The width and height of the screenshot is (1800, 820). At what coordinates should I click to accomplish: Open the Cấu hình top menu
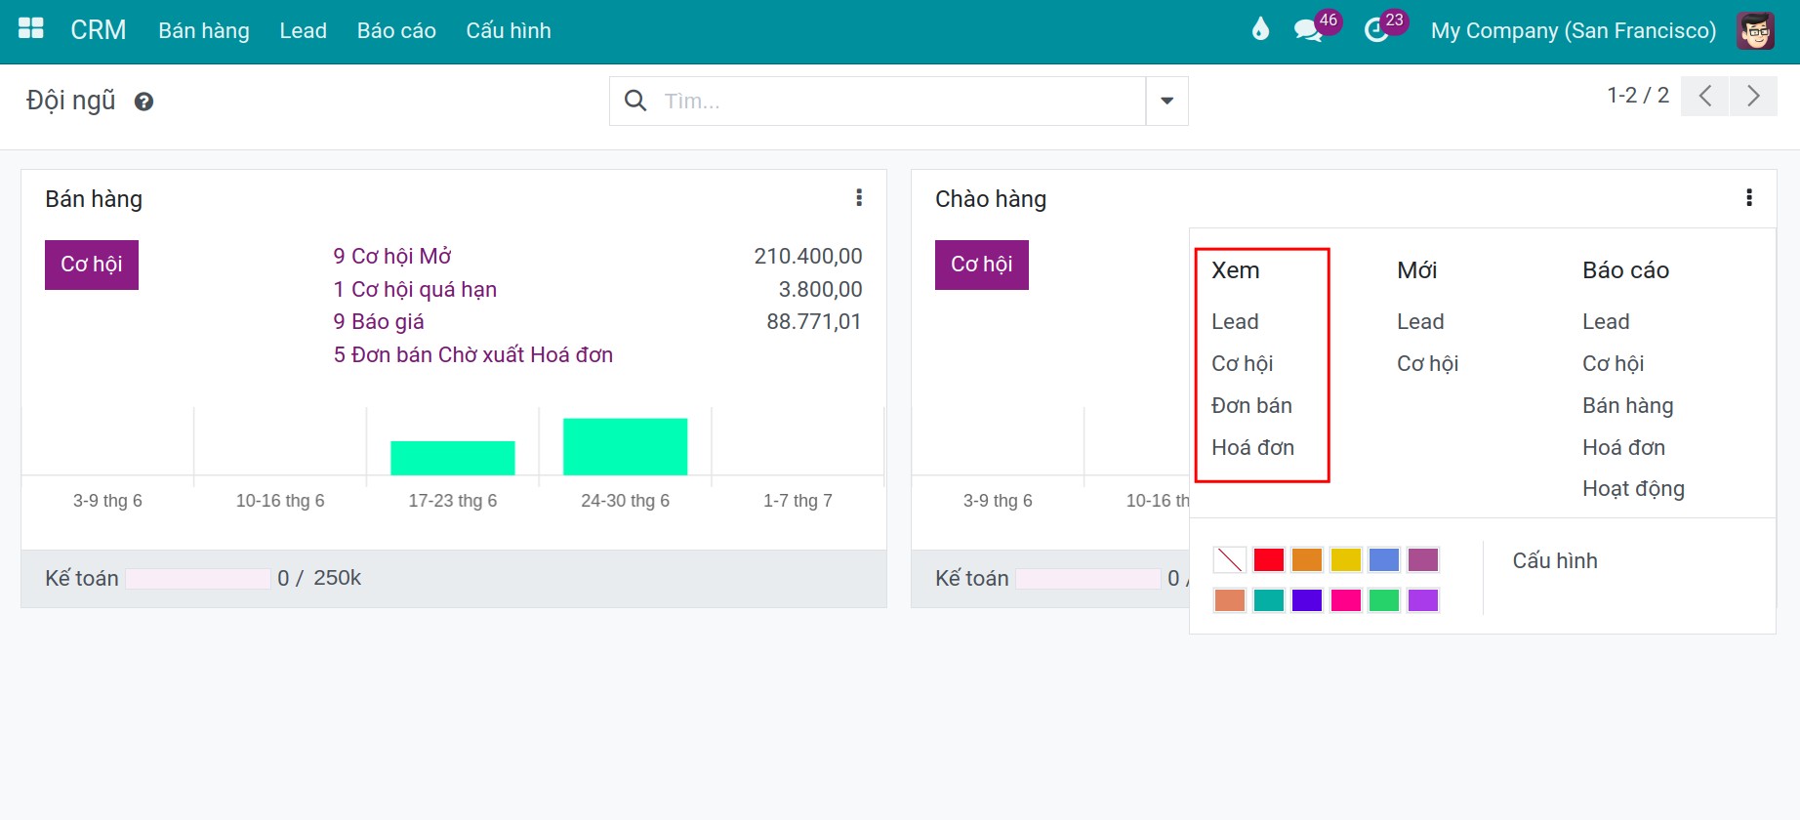tap(509, 30)
